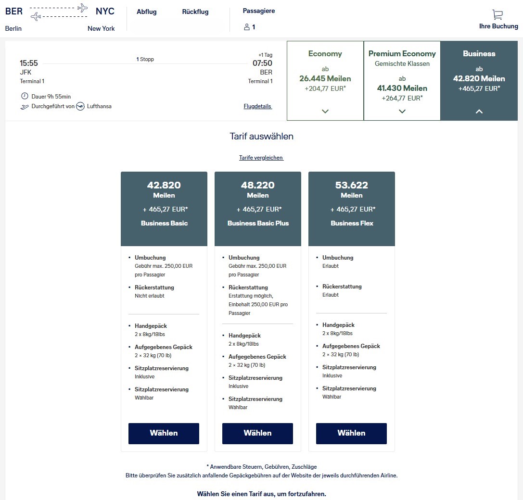Click the airplane icon between BER and NYC

pyautogui.click(x=59, y=13)
